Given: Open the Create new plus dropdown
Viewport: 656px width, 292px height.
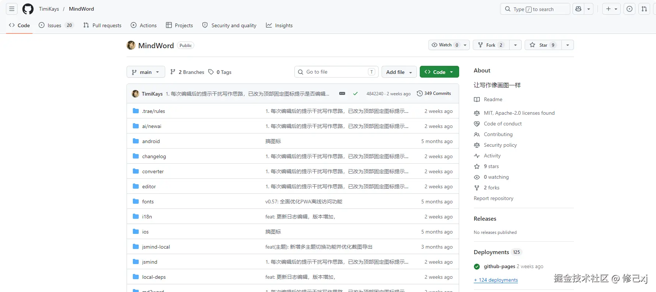Looking at the screenshot, I should pos(611,9).
